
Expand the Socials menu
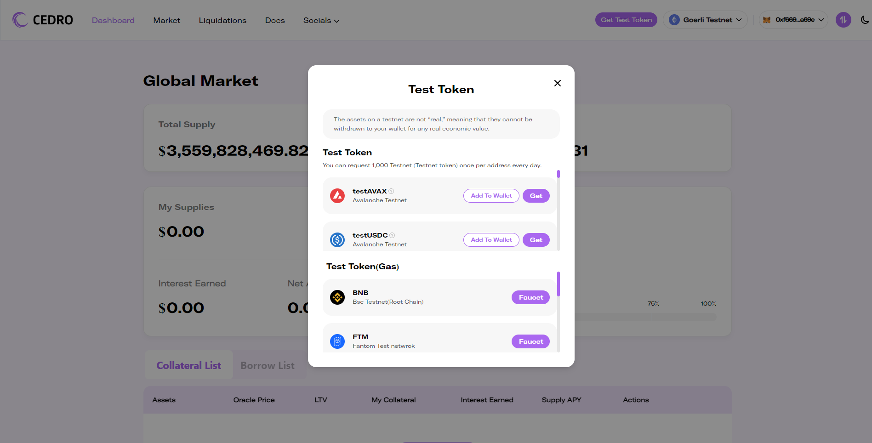click(321, 21)
